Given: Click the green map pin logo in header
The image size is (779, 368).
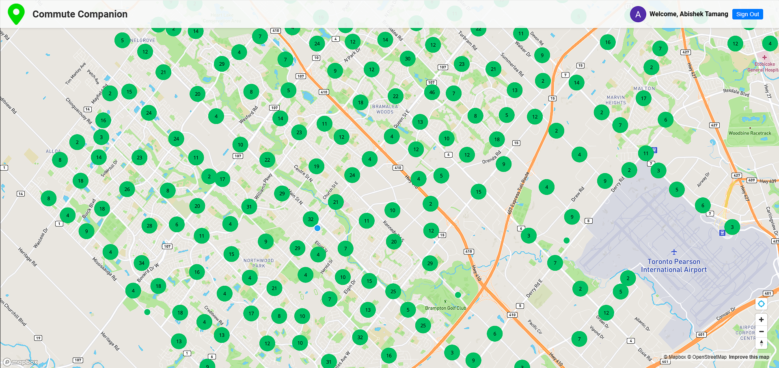Looking at the screenshot, I should 16,14.
